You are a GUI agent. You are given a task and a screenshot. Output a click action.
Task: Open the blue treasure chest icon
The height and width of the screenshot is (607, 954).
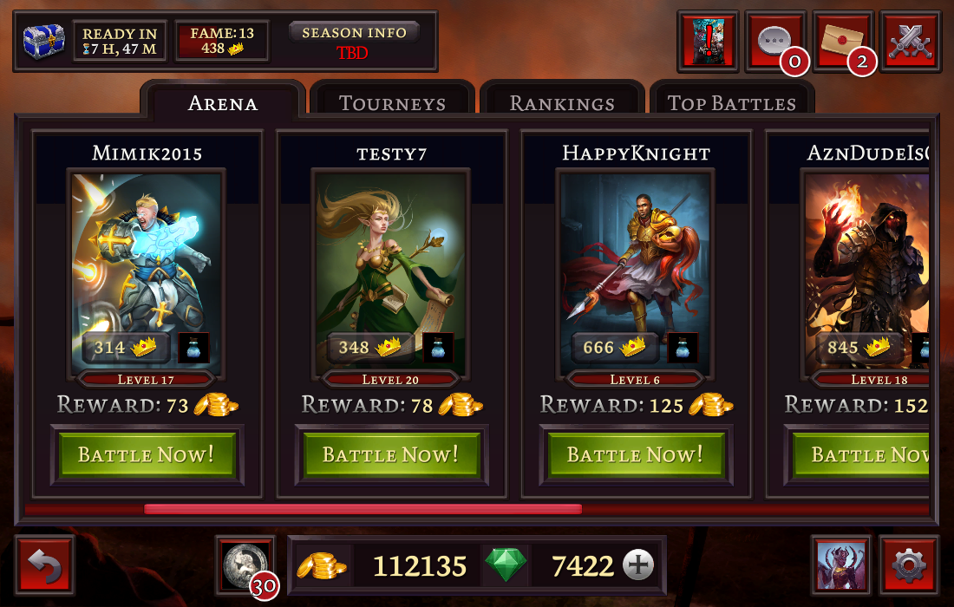44,42
